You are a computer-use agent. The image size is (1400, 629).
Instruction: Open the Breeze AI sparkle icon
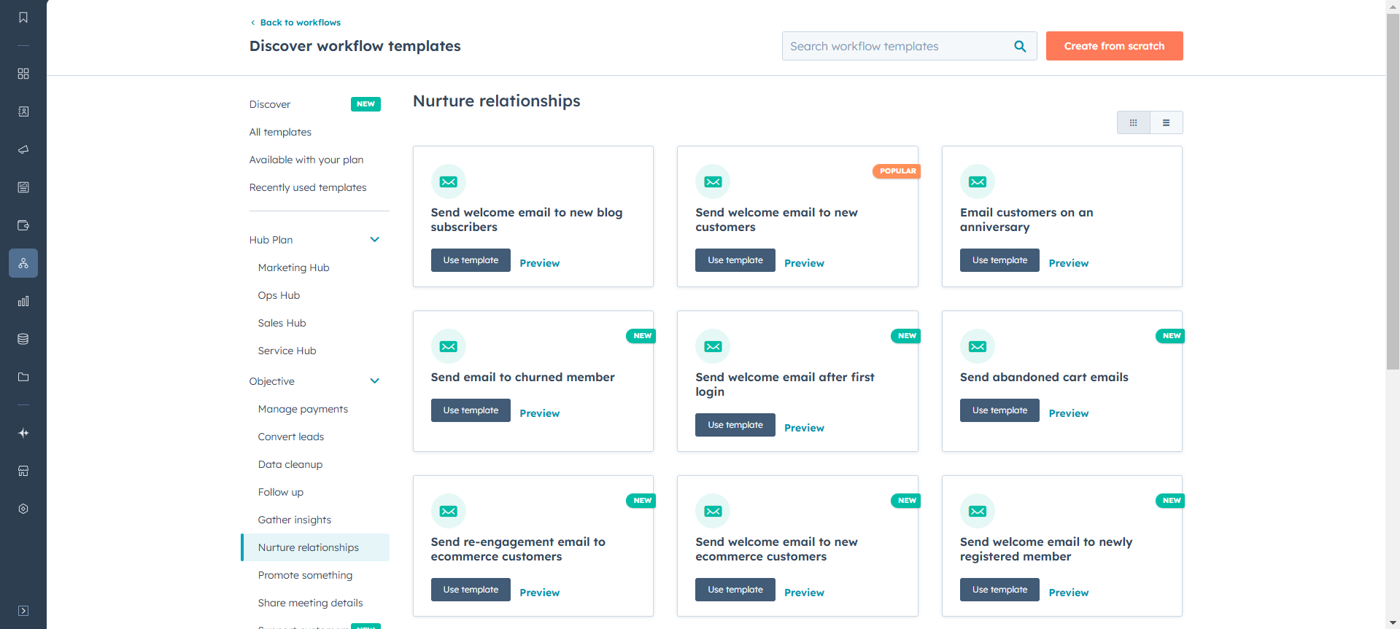pos(23,433)
